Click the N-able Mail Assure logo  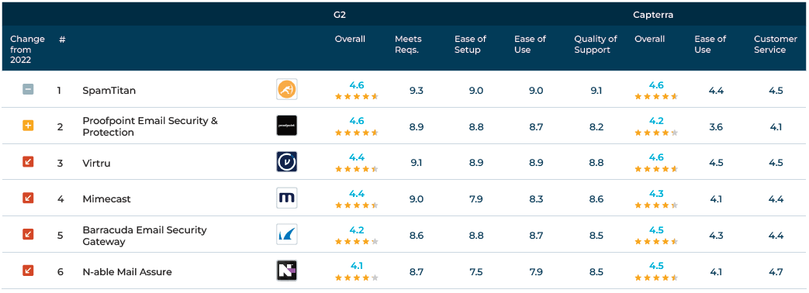(x=286, y=271)
